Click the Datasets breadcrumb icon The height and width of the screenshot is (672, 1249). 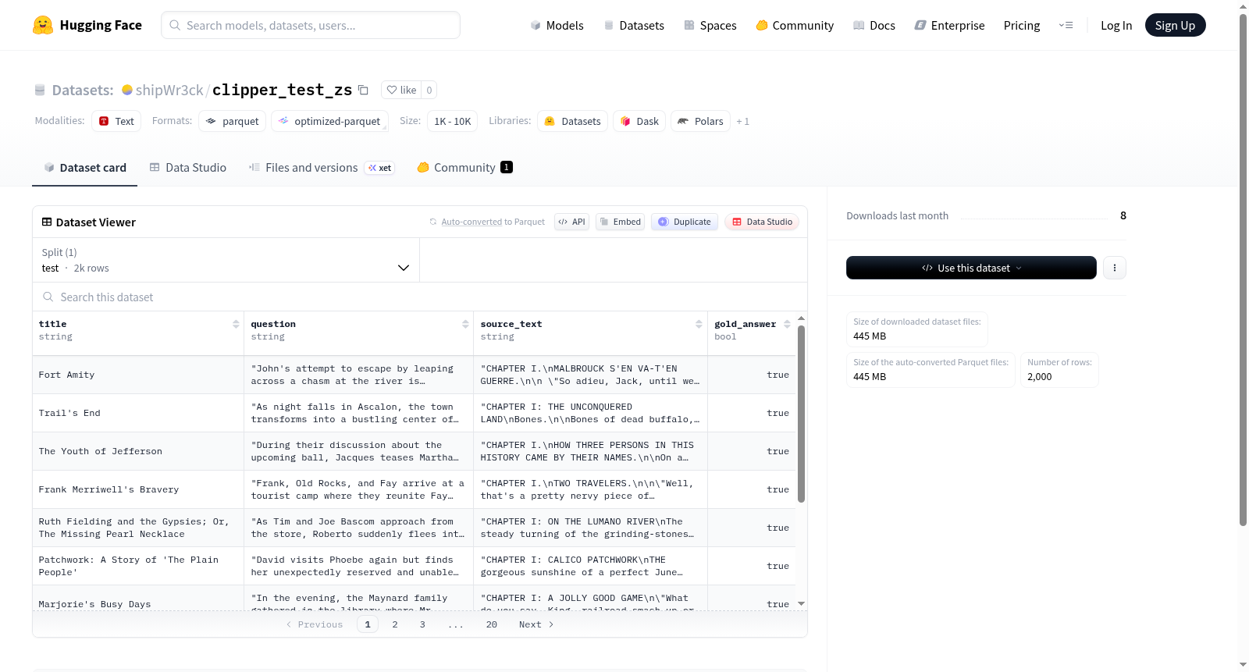40,90
